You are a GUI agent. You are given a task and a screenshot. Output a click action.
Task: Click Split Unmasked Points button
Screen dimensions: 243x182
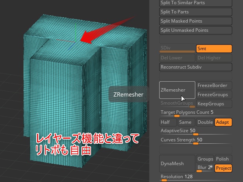point(196,30)
